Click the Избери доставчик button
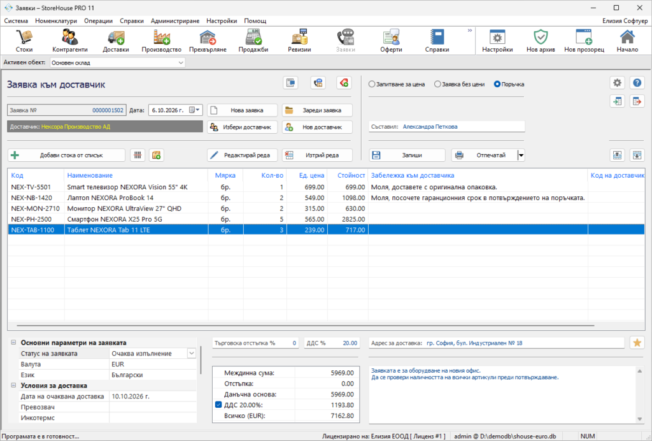The image size is (652, 441). 243,127
